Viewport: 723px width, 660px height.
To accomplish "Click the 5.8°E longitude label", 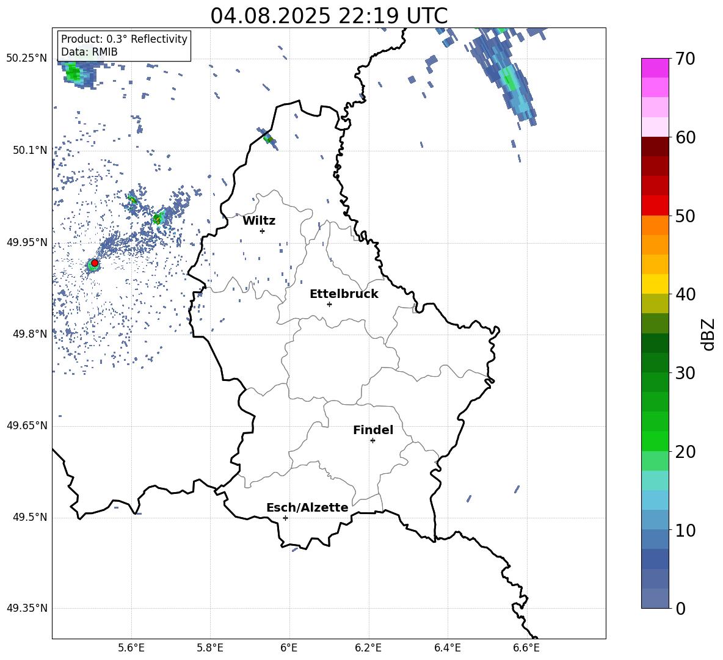I will click(x=210, y=648).
